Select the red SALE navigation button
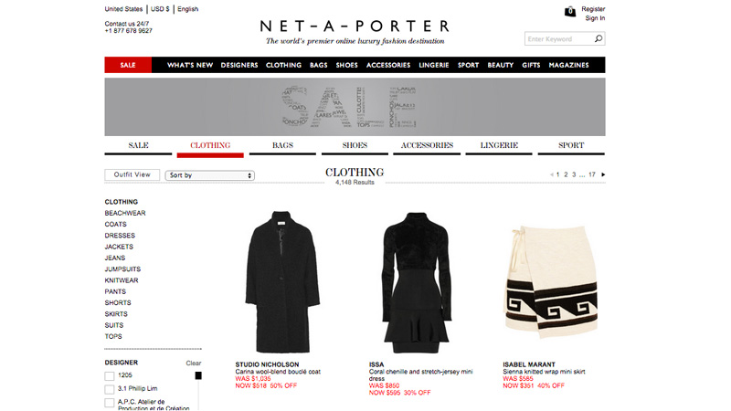 pos(128,65)
